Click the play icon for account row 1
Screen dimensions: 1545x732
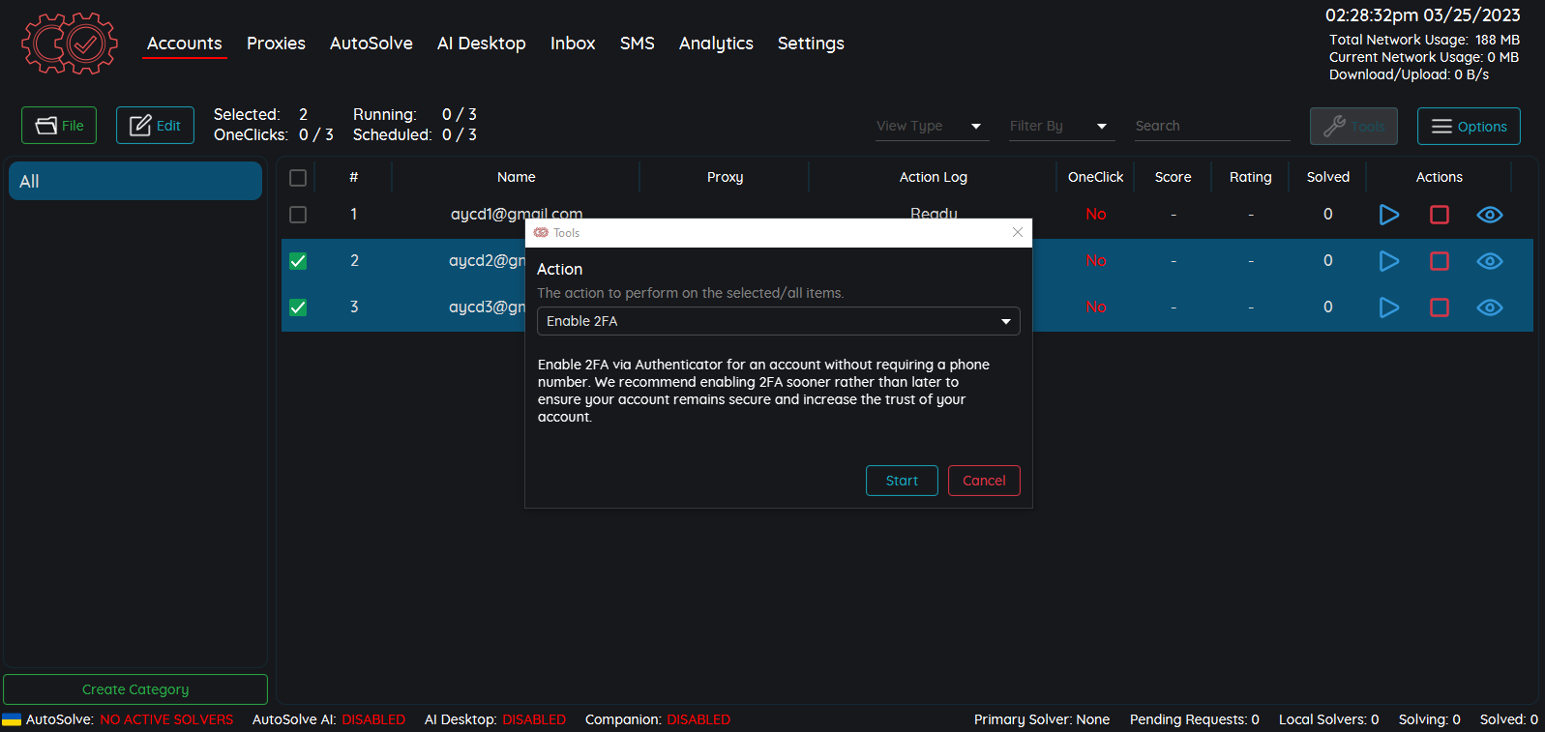tap(1388, 215)
